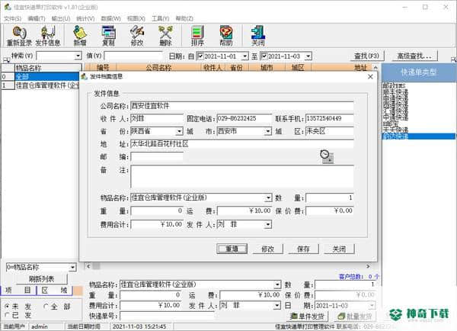Open the 发件信息 toolbar icon

click(x=48, y=36)
